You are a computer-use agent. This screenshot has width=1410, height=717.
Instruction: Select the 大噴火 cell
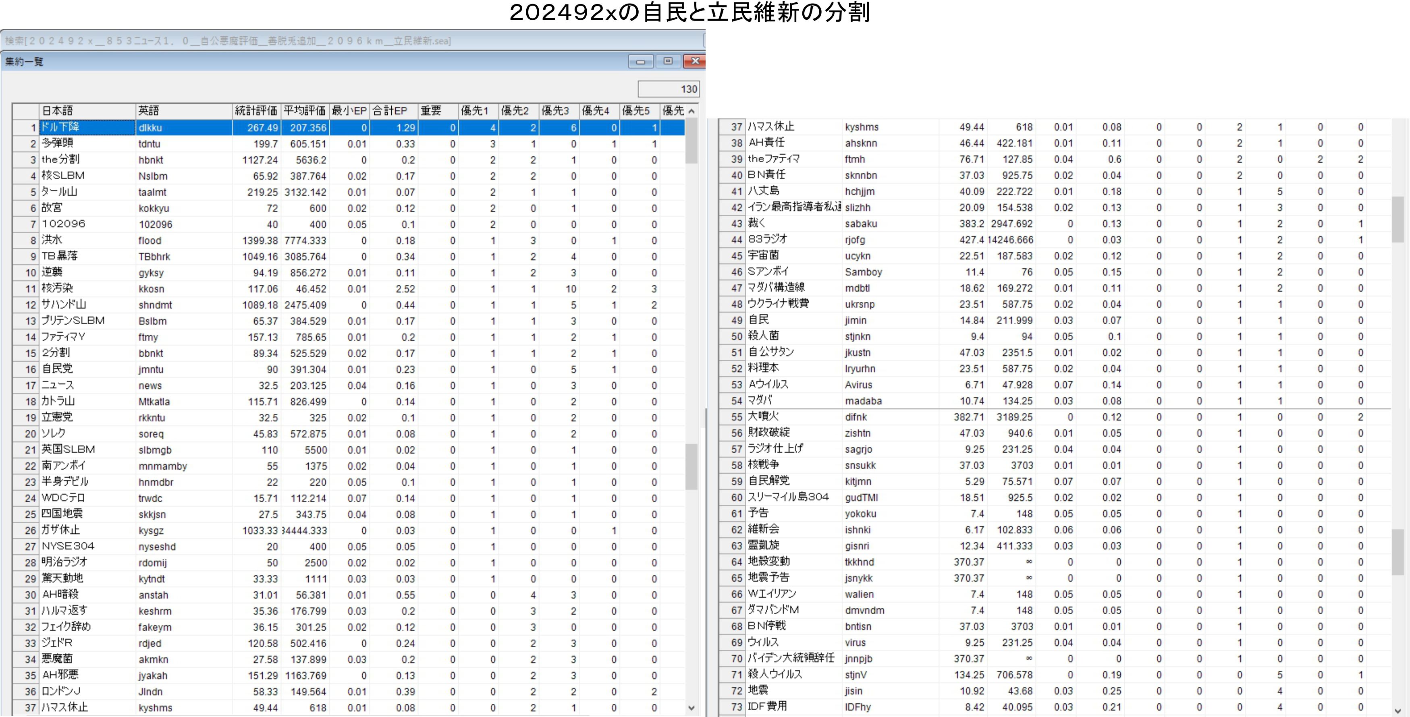(x=794, y=417)
